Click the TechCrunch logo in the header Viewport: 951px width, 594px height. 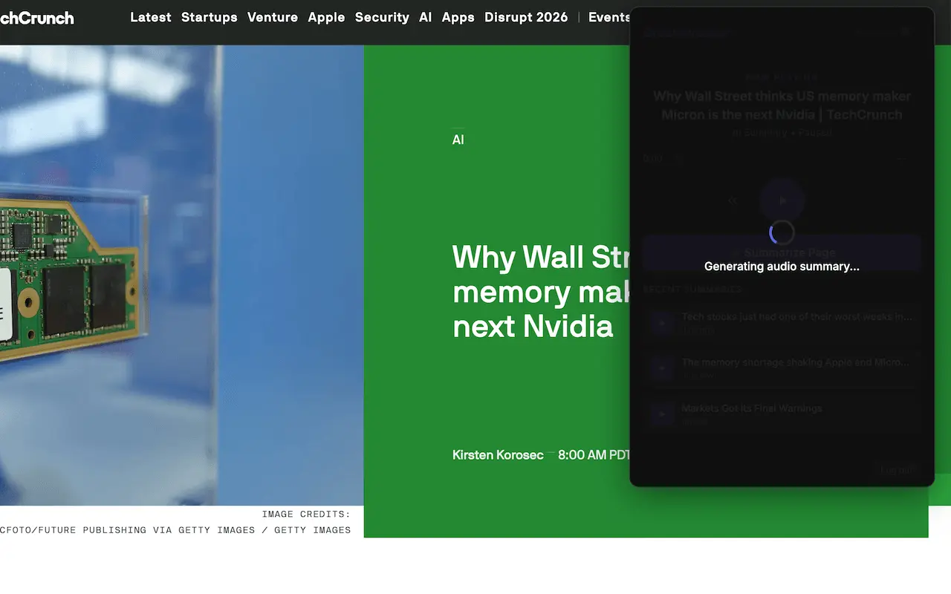pyautogui.click(x=36, y=18)
